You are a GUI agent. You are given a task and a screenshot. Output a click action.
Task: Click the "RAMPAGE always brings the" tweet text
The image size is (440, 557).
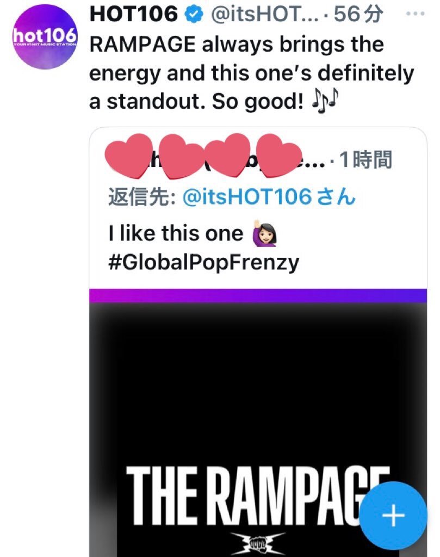point(237,45)
